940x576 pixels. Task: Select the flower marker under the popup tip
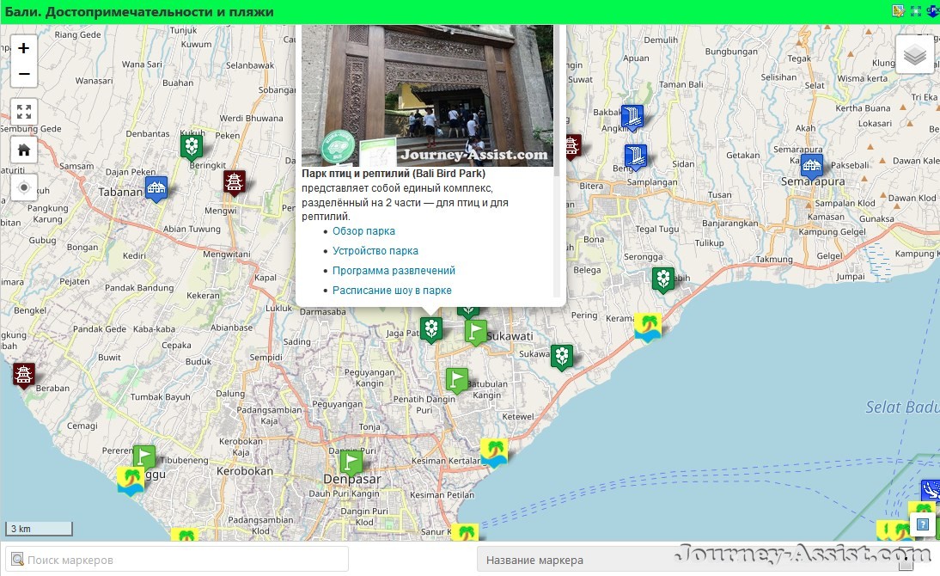click(x=431, y=330)
